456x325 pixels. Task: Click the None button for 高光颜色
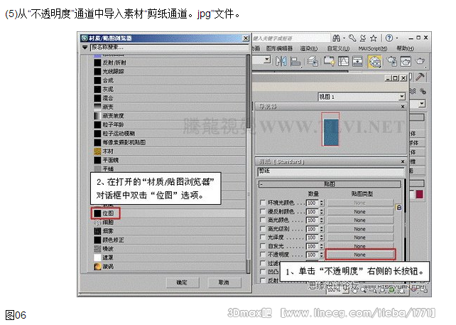point(360,220)
